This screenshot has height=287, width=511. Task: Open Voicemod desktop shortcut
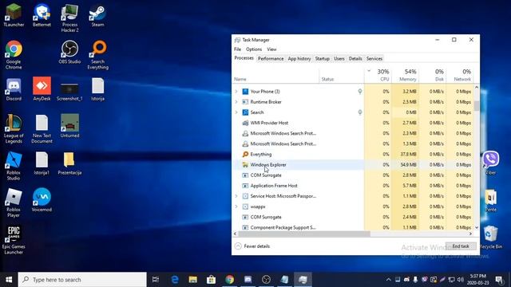coord(42,200)
